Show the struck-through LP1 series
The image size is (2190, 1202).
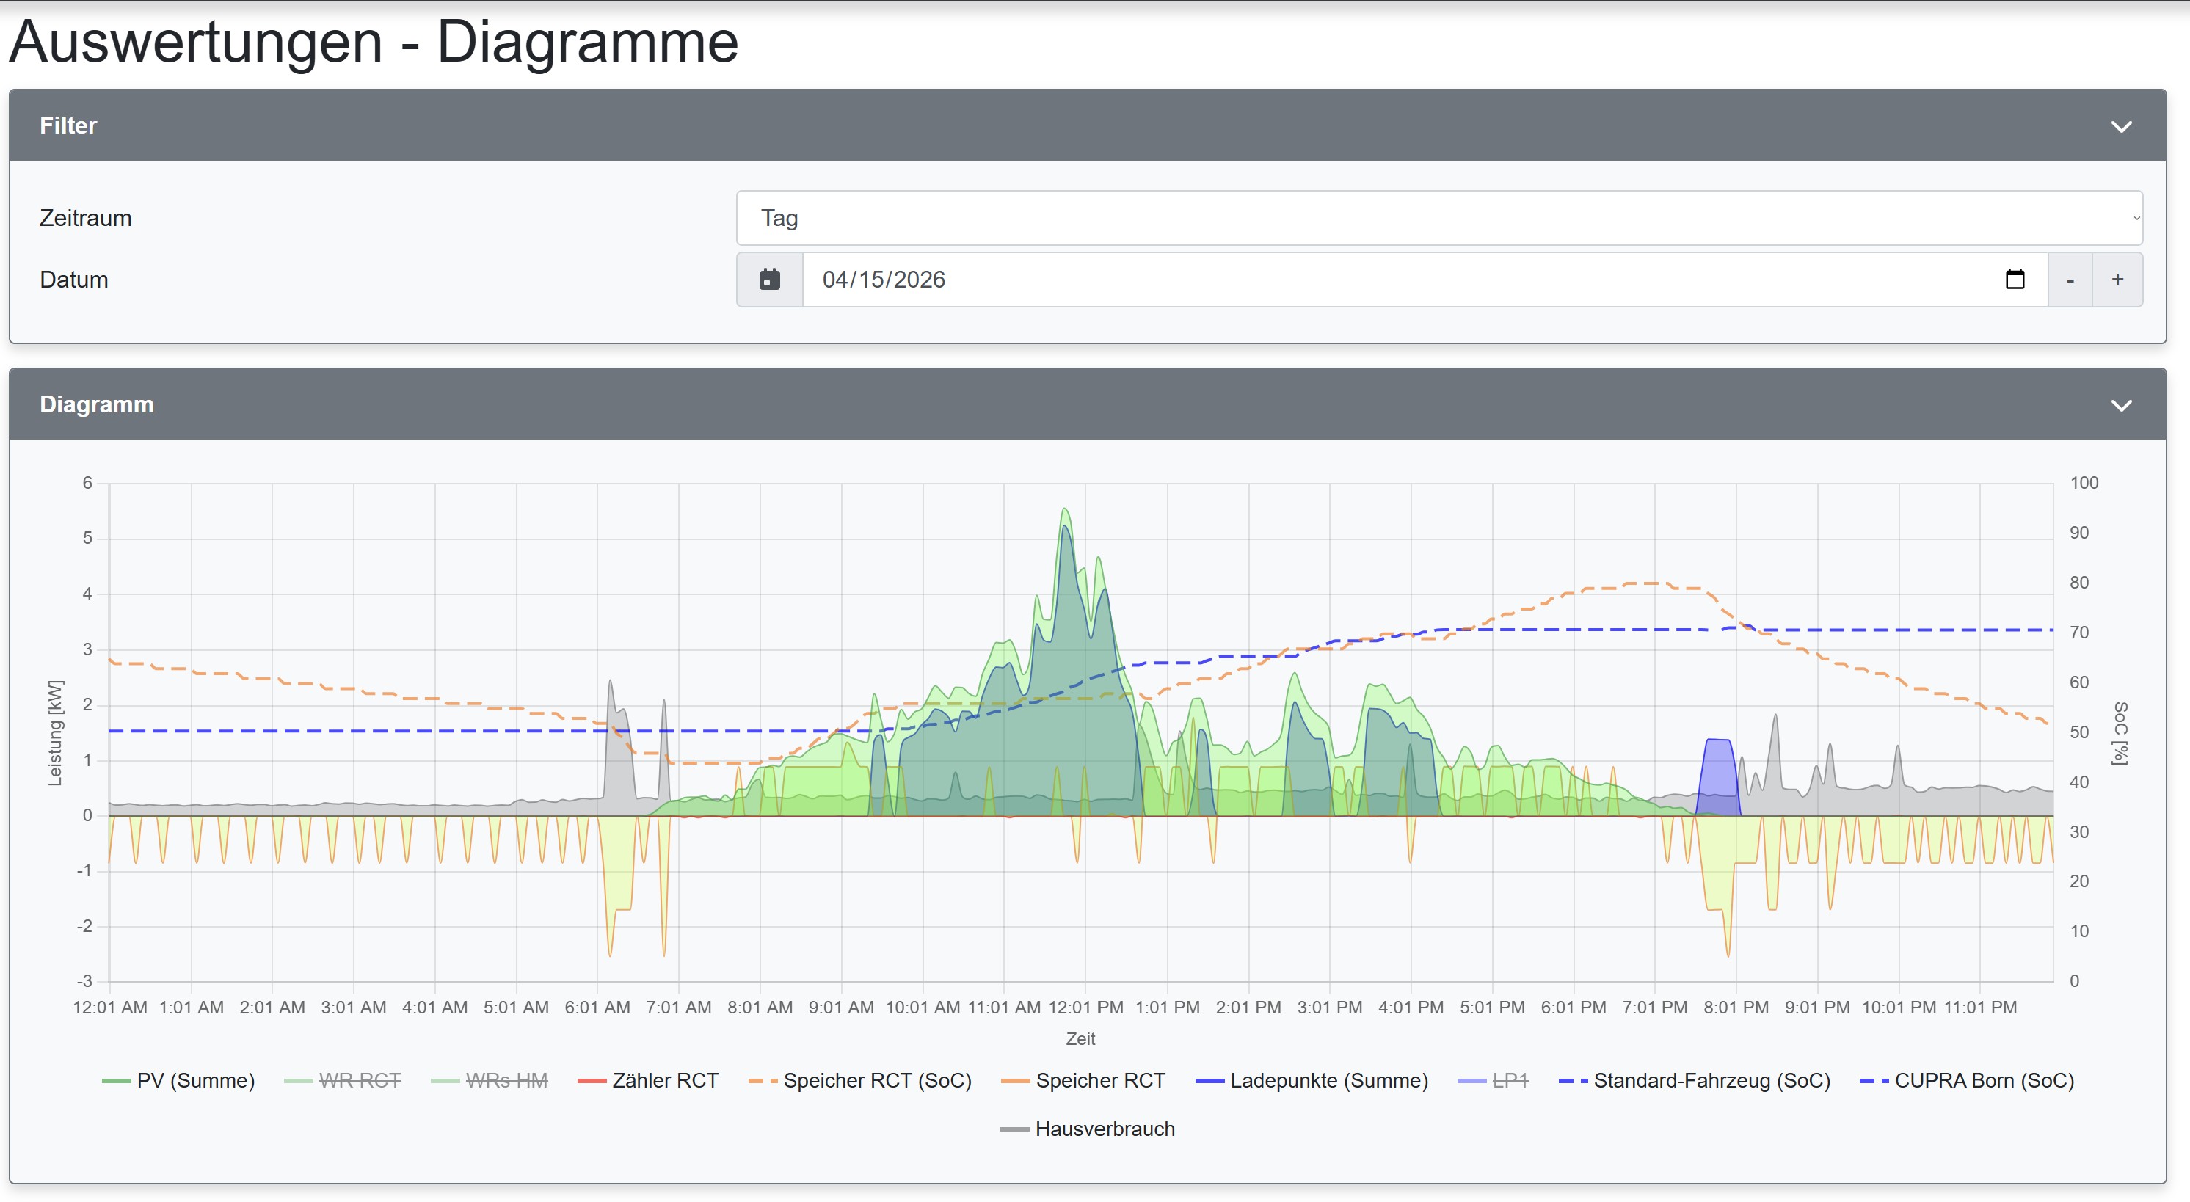pyautogui.click(x=1509, y=1080)
